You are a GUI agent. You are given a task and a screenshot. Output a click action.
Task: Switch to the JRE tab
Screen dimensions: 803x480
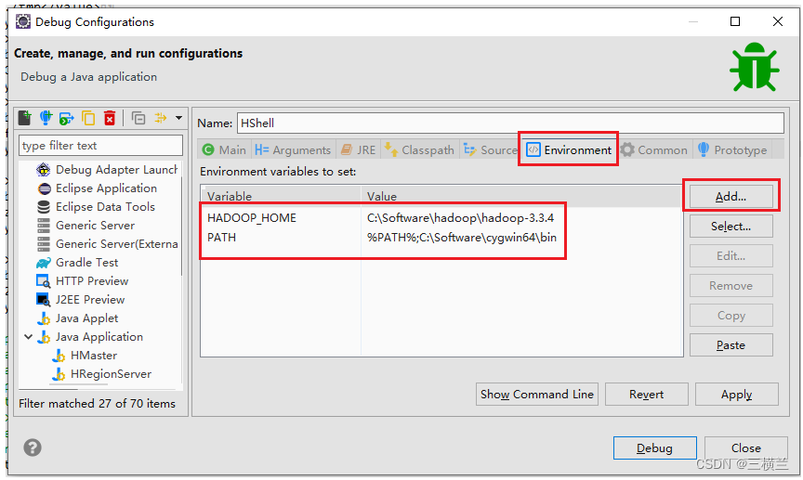[x=358, y=149]
